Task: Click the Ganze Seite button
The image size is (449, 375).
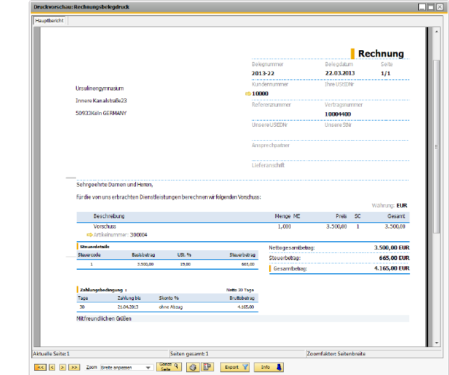Action: pos(168,367)
